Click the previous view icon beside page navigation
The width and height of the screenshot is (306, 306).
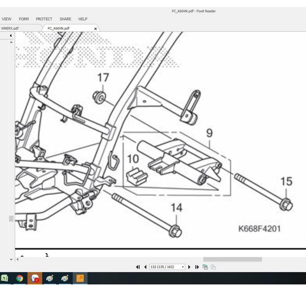[205, 267]
